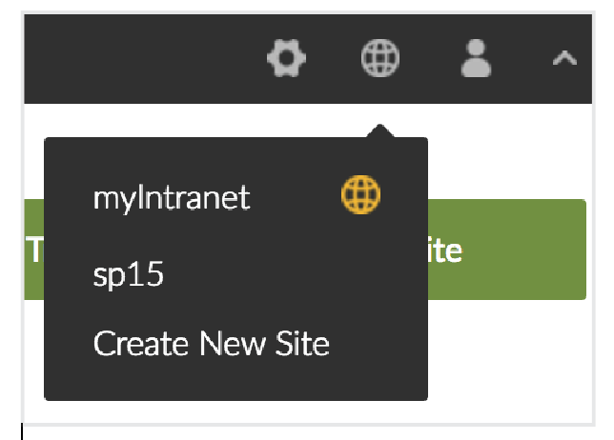Switch to the sp15 site
This screenshot has width=614, height=440.
pyautogui.click(x=129, y=274)
